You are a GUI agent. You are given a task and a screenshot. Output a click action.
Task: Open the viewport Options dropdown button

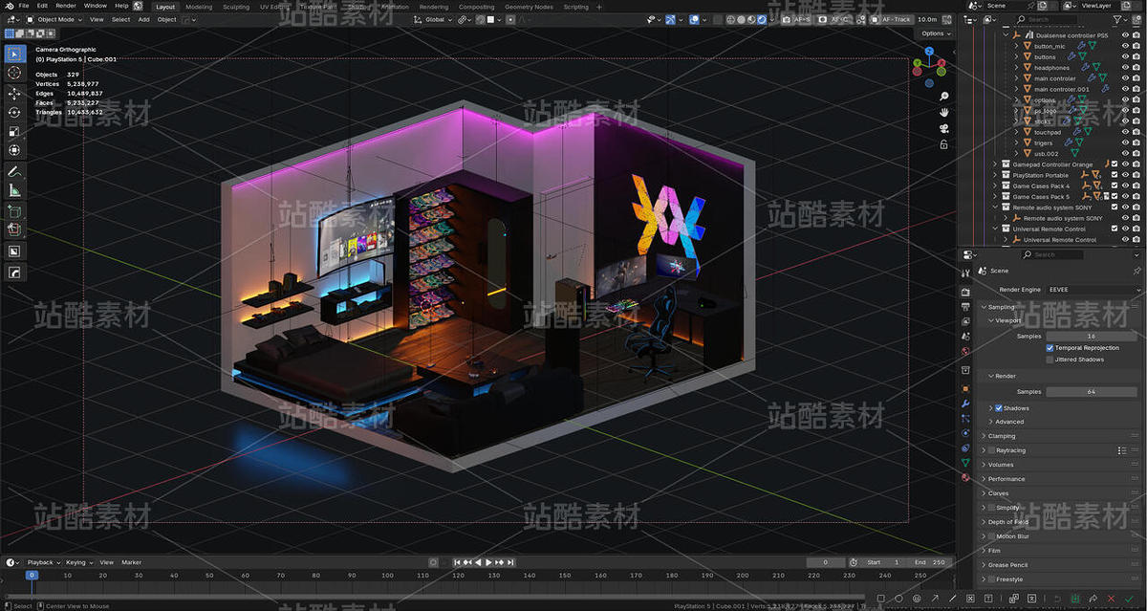tap(935, 33)
